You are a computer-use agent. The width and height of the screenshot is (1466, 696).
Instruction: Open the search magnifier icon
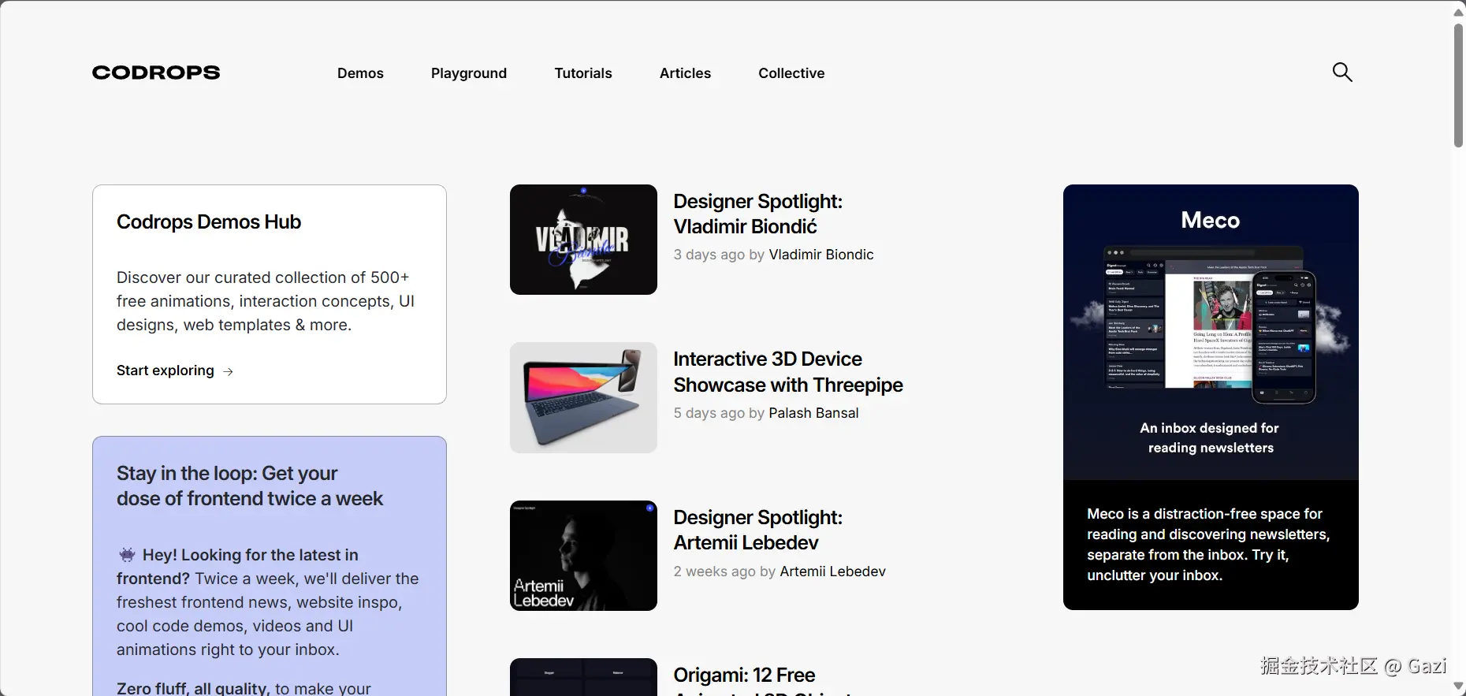pyautogui.click(x=1342, y=73)
